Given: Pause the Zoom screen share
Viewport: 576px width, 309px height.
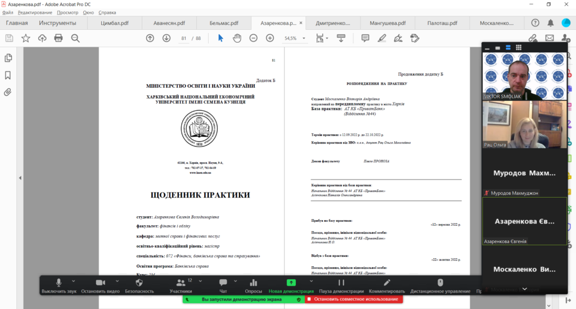Looking at the screenshot, I should click(x=341, y=285).
